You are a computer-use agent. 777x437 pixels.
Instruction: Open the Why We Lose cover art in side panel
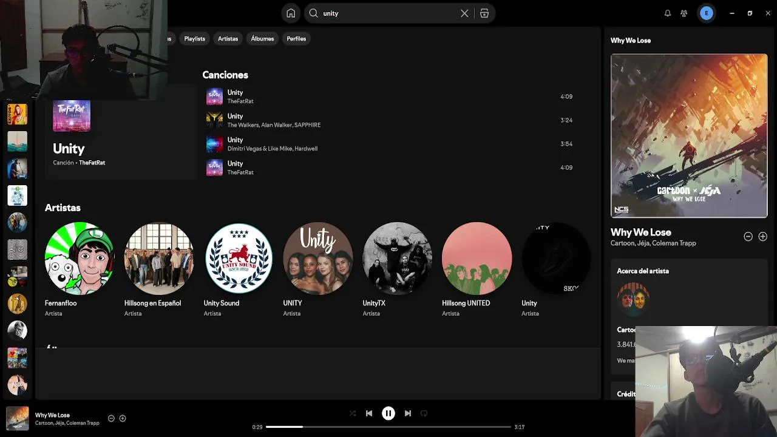tap(689, 136)
